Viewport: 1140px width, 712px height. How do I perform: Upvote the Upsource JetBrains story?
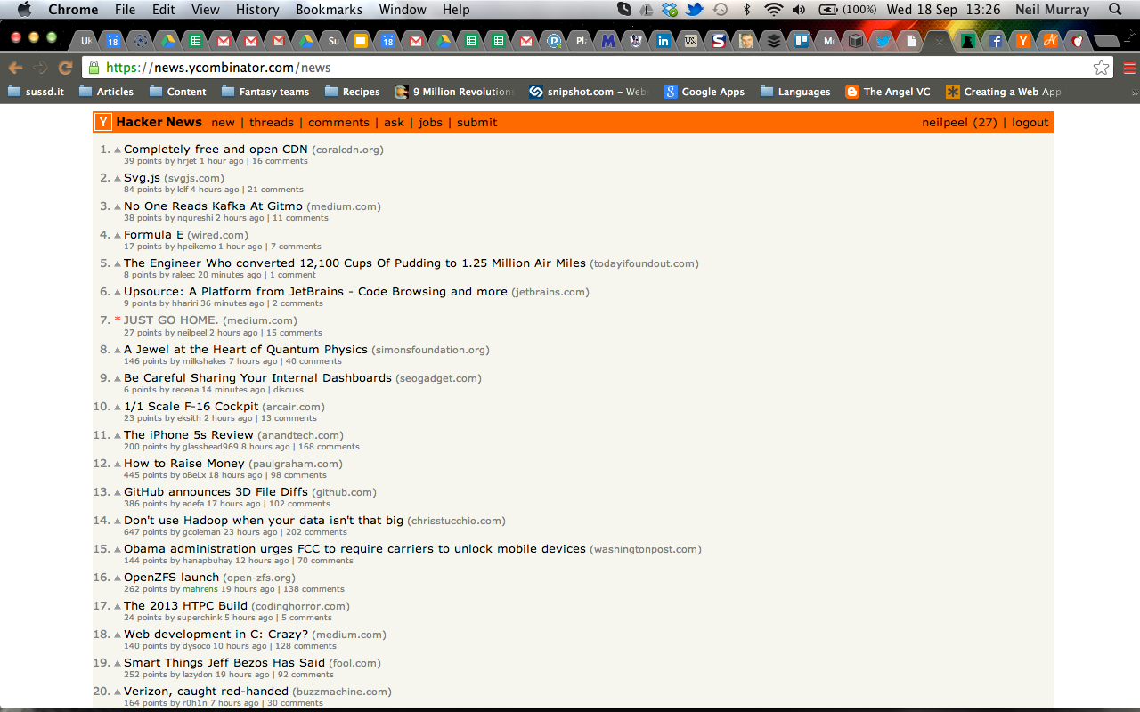tap(118, 292)
